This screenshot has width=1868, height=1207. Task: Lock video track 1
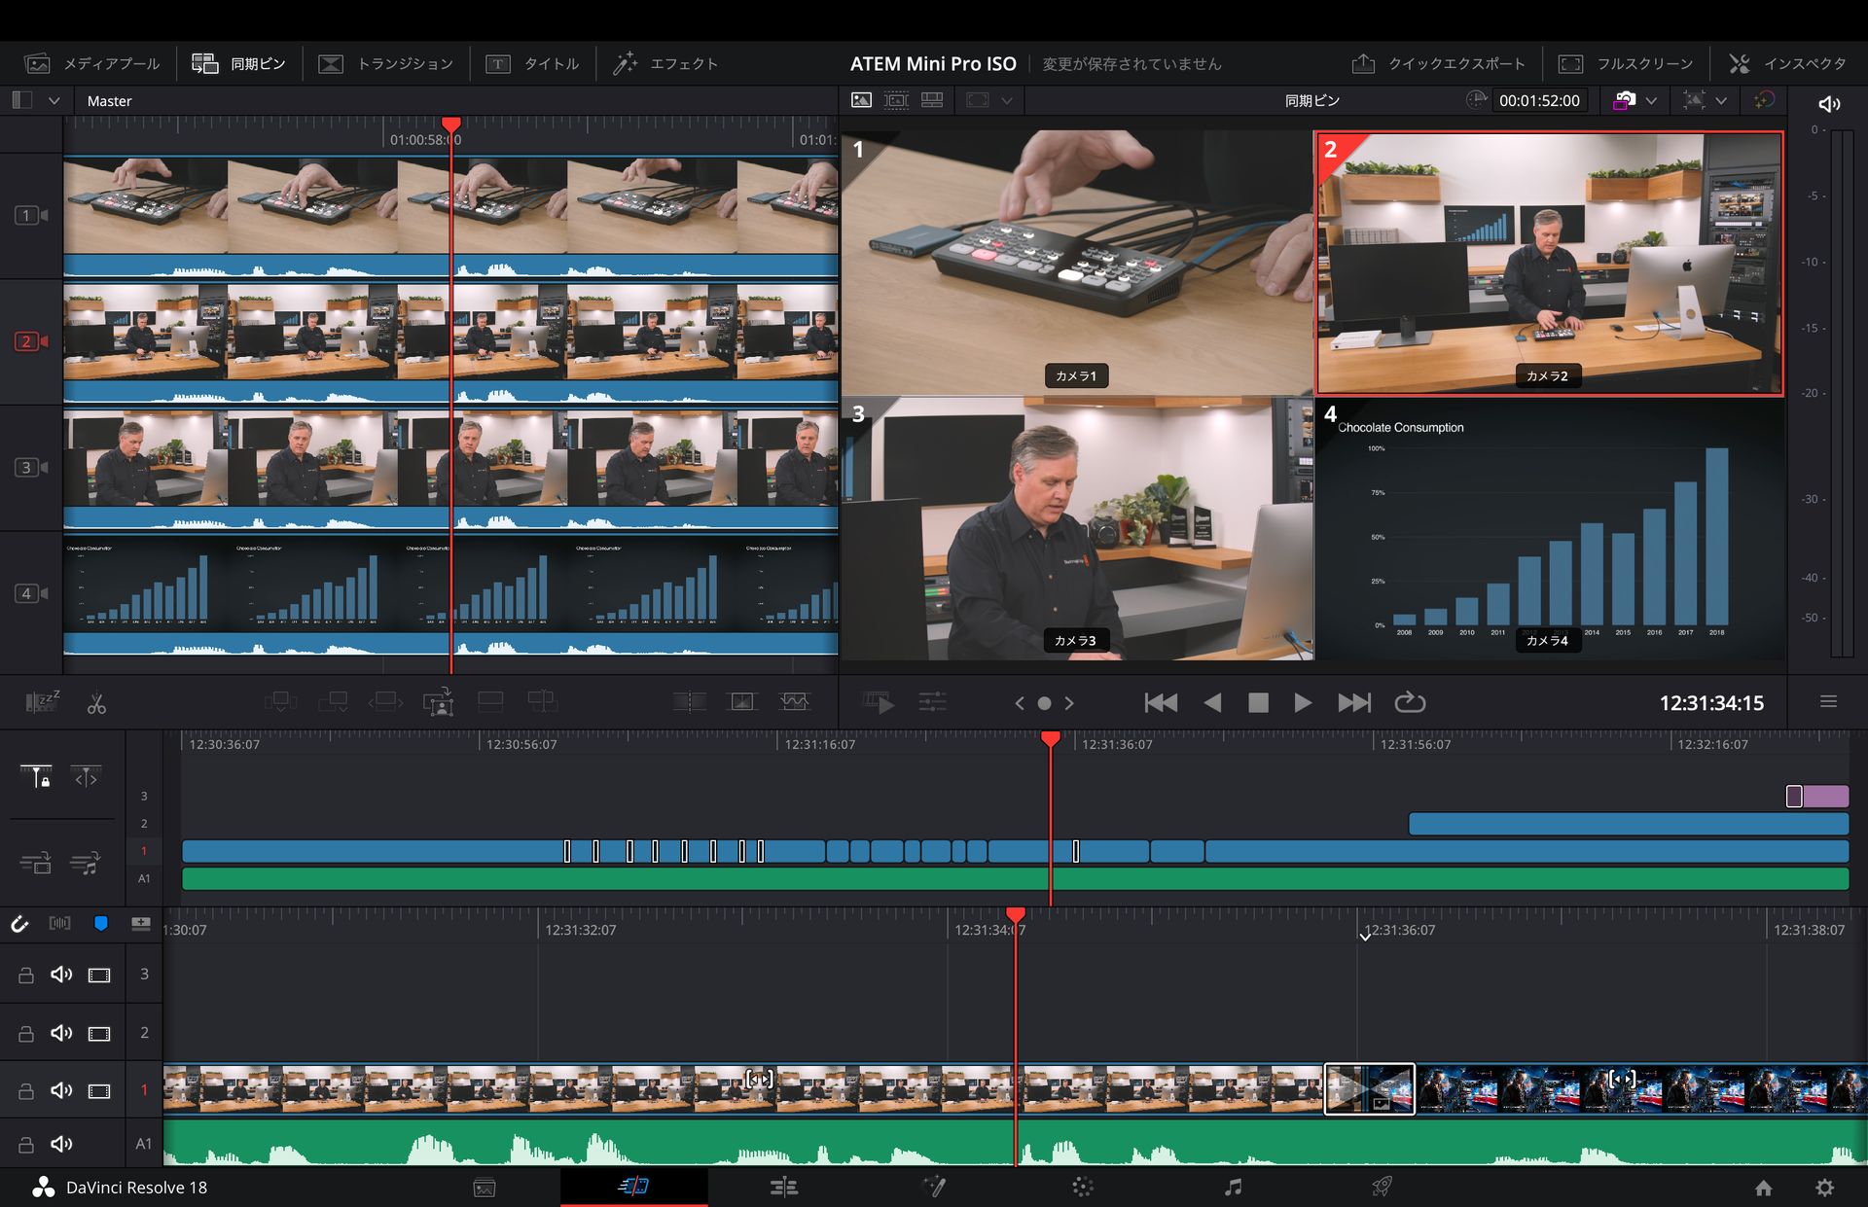tap(26, 1091)
